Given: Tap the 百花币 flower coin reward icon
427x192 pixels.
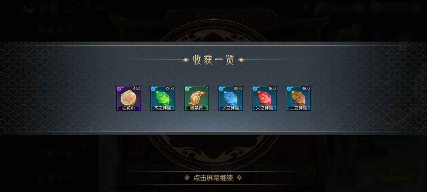Looking at the screenshot, I should point(128,98).
